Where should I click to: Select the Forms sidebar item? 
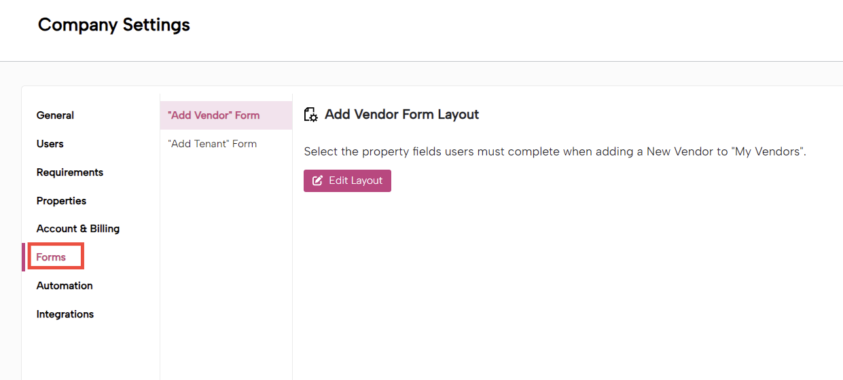pos(51,257)
